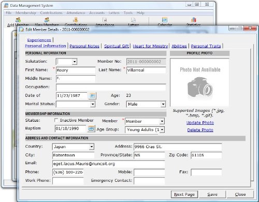Open Contributions toolbar icon in main window
The height and width of the screenshot is (202, 259).
[76, 20]
